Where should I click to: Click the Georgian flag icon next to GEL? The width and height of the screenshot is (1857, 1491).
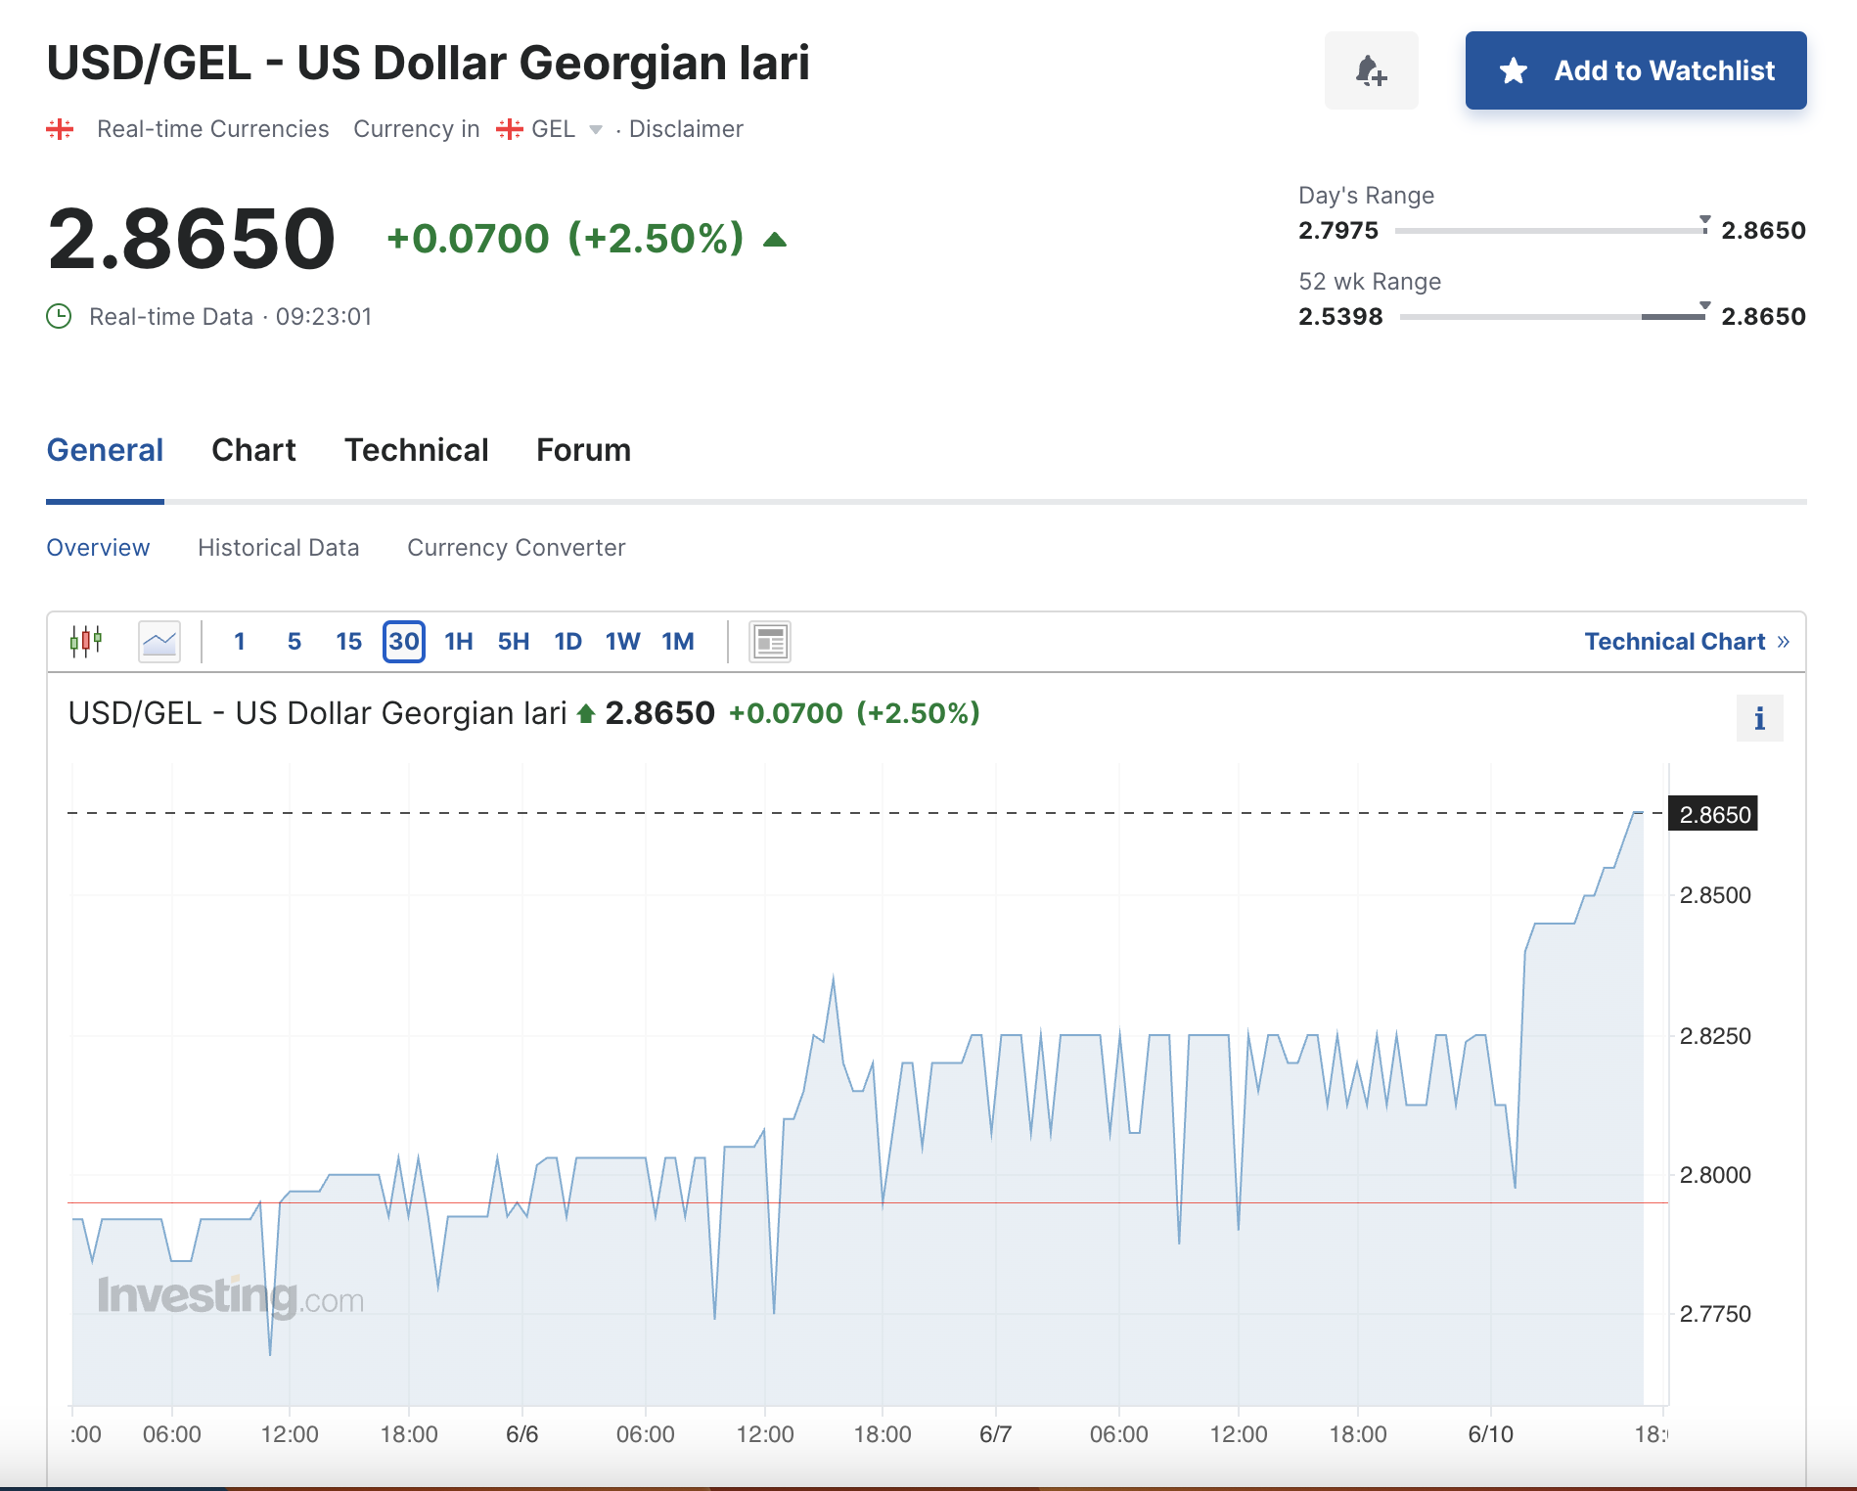click(509, 128)
